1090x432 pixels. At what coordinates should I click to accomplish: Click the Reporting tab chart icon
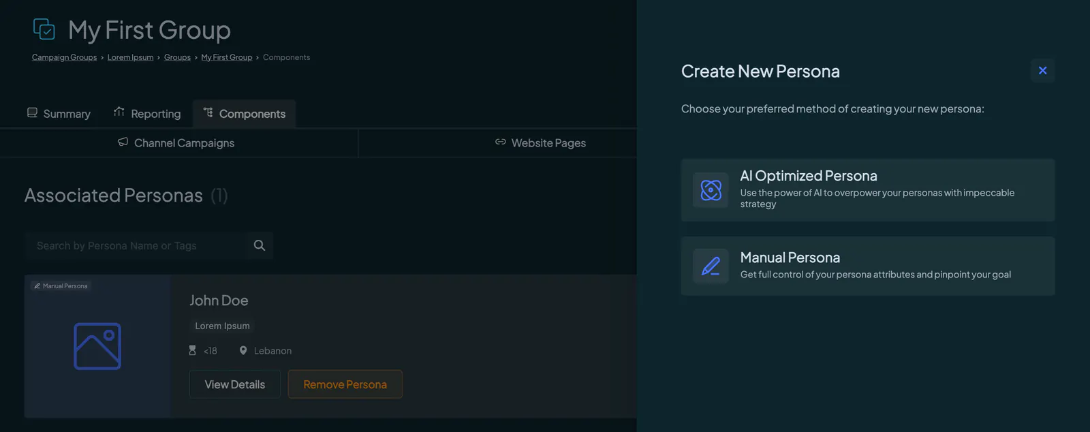119,112
